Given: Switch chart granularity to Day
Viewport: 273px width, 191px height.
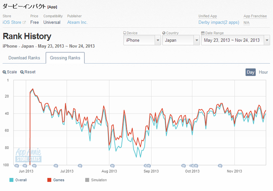Looking at the screenshot, I should 251,72.
